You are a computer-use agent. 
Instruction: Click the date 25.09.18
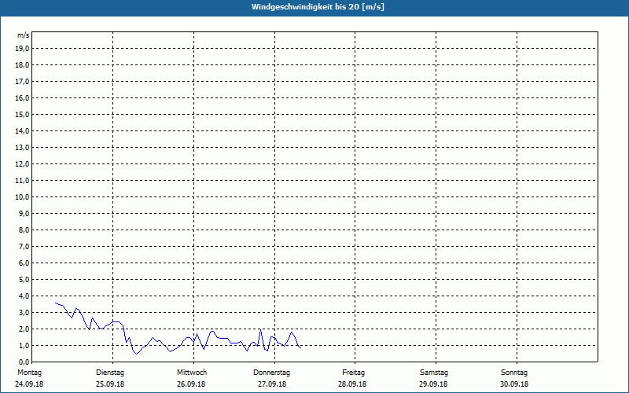click(110, 384)
